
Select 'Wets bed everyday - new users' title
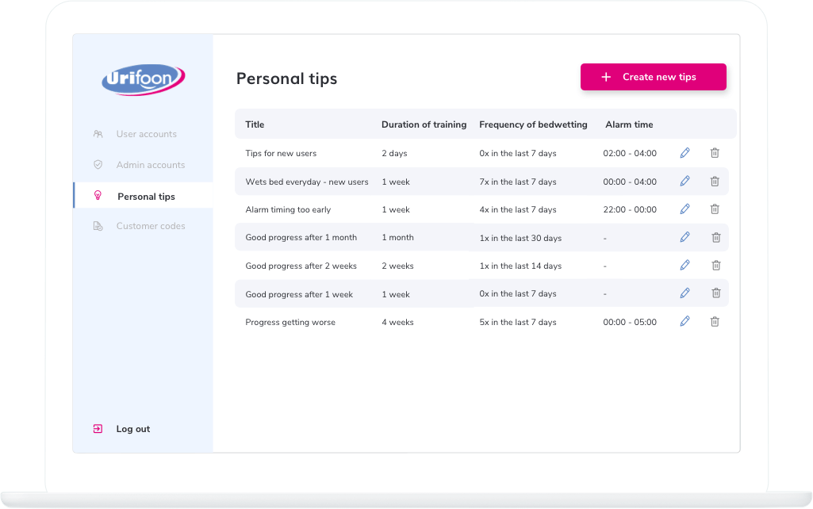click(x=306, y=182)
